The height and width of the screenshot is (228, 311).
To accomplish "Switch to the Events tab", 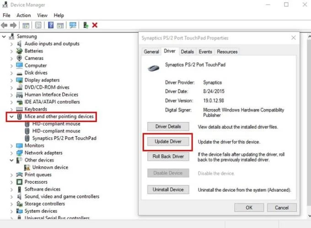I will point(205,52).
